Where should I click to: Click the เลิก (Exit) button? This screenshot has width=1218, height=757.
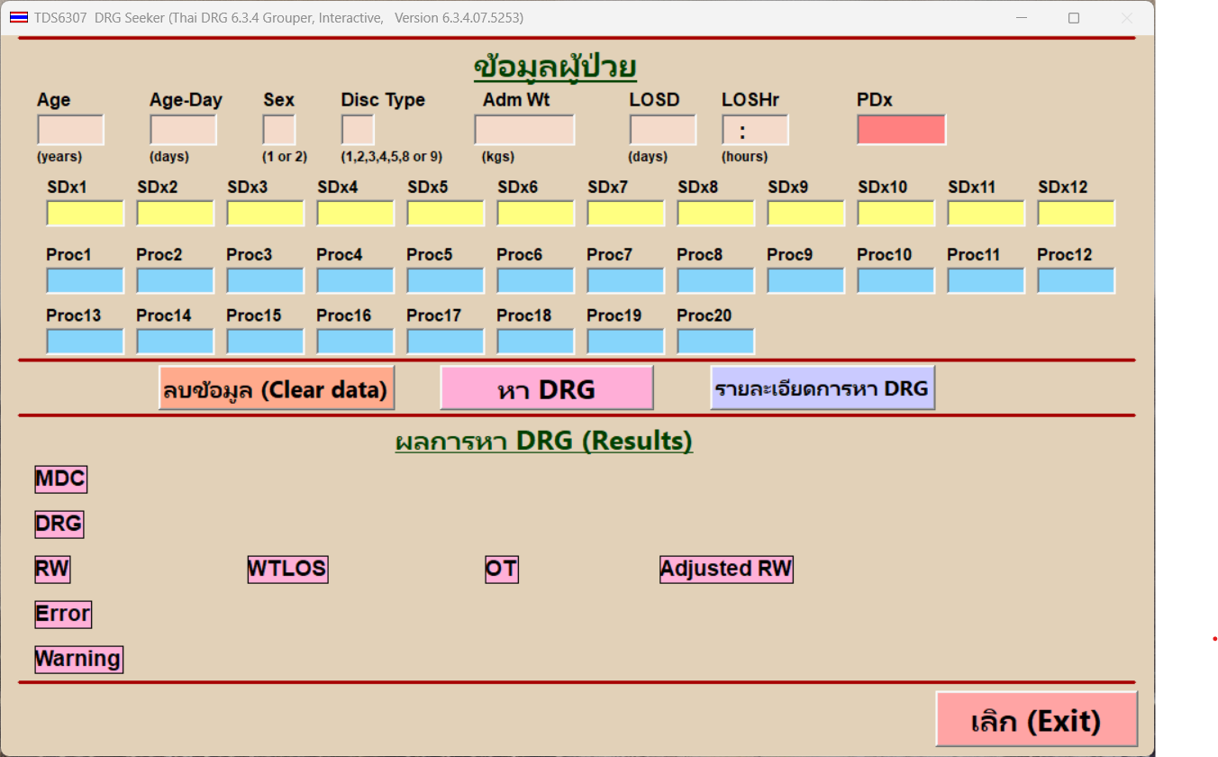click(x=1036, y=719)
